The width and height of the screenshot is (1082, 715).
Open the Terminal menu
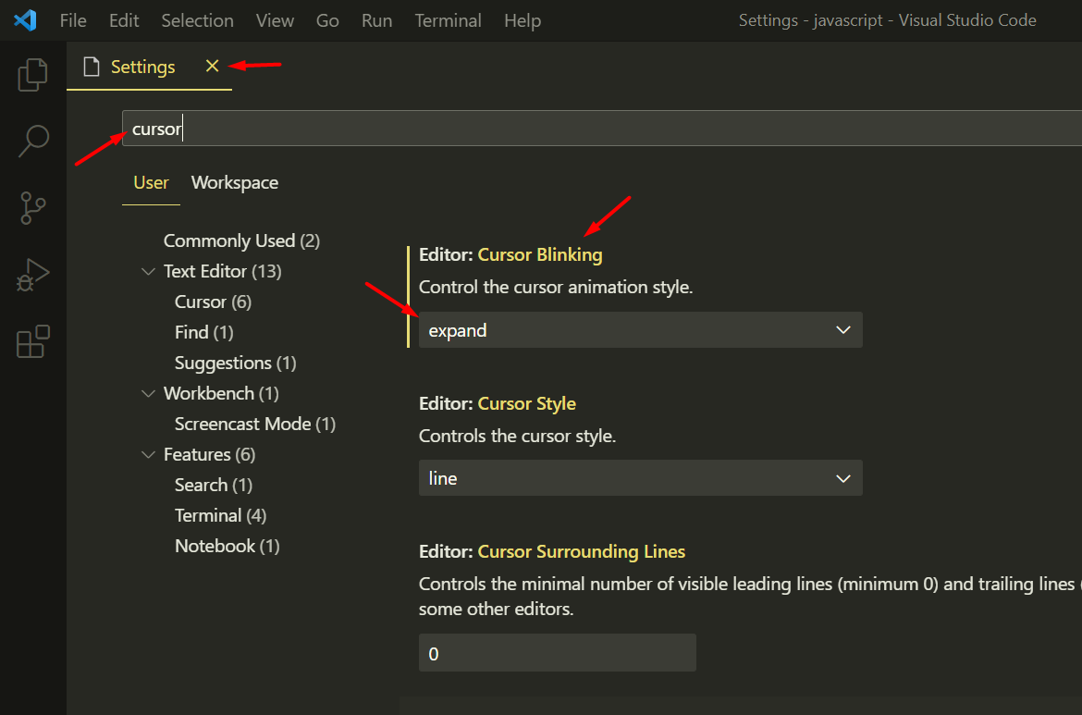pos(448,20)
